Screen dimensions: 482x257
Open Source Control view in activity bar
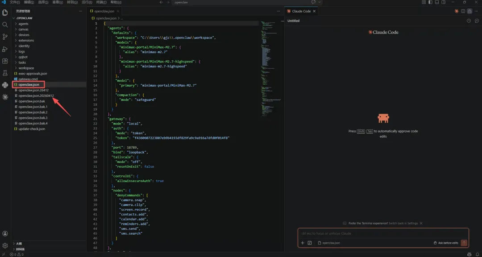pos(5,37)
